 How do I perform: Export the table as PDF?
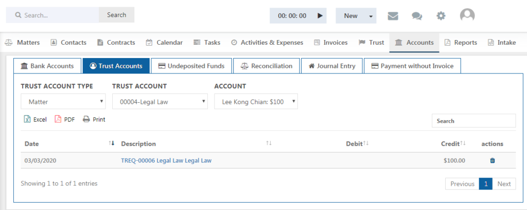pos(64,120)
